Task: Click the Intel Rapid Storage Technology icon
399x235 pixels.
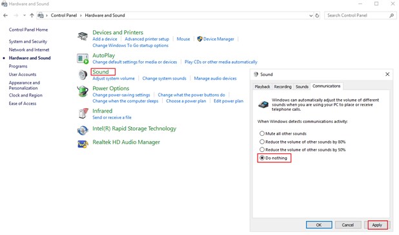Action: coord(83,130)
